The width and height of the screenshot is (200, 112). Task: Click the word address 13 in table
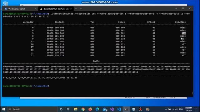32,41
